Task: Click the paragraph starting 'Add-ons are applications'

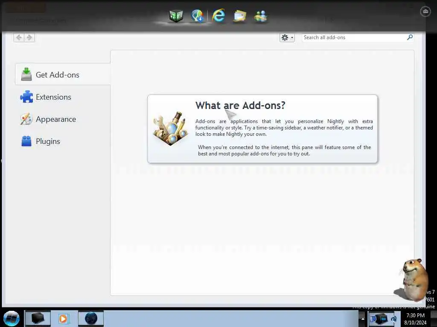Action: [284, 128]
